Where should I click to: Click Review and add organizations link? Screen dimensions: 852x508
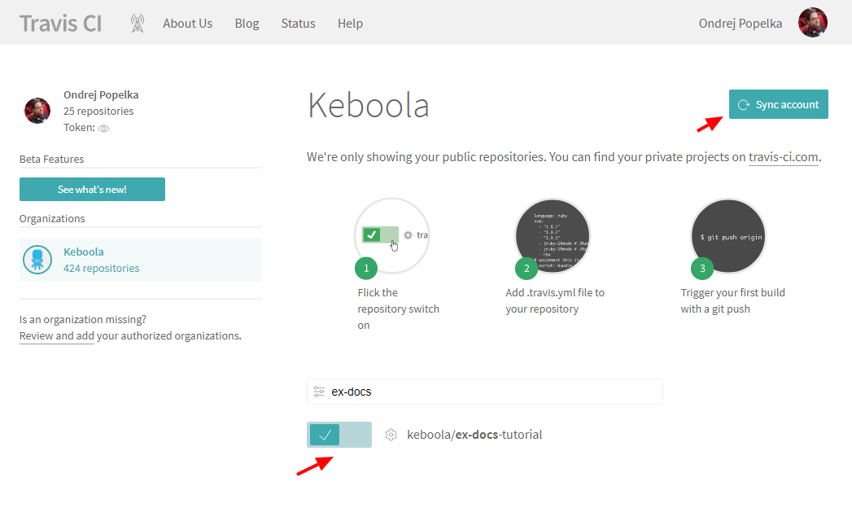pyautogui.click(x=57, y=335)
